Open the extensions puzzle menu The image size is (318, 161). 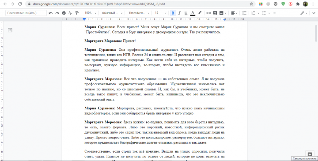pyautogui.click(x=298, y=4)
